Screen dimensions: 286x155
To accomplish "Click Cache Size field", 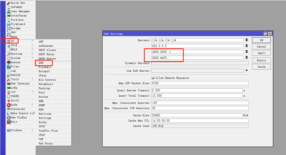I will [x=197, y=115].
